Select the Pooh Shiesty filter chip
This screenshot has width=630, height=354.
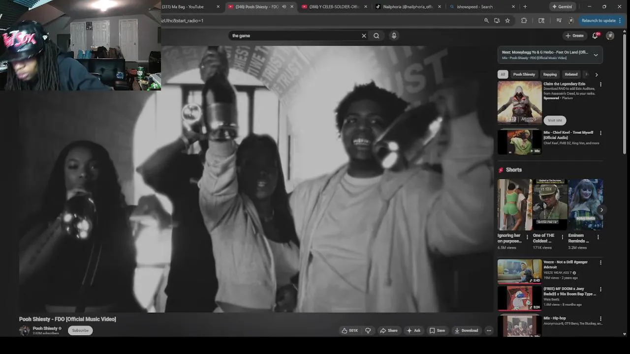click(524, 75)
